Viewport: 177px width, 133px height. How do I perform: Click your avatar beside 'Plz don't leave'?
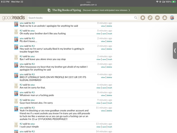pyautogui.click(x=16, y=39)
